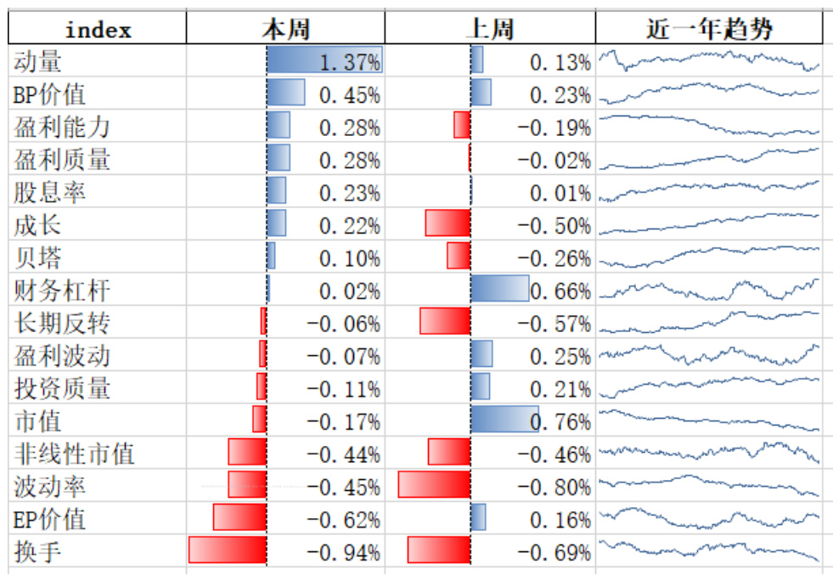Screen dimensions: 833x581
Task: Click the 上周 column header
Action: pyautogui.click(x=491, y=31)
